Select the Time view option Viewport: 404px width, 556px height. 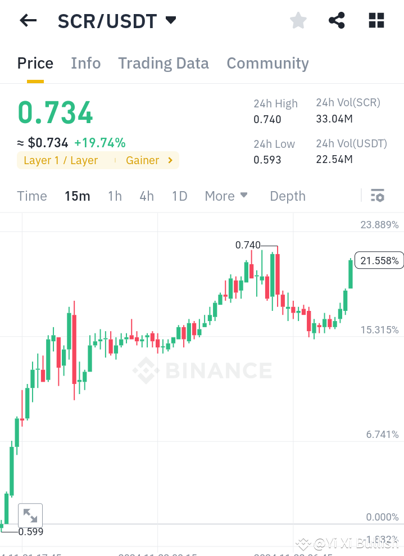31,196
